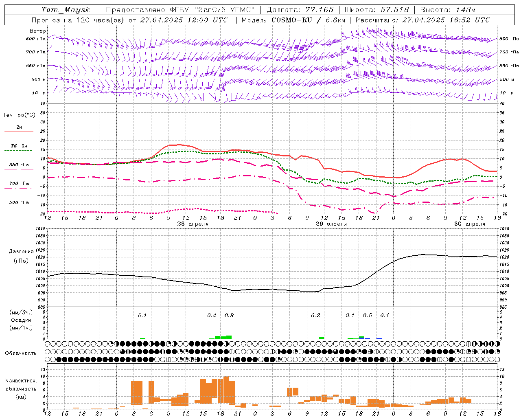The height and width of the screenshot is (417, 521).
Task: Select the Осадки precipitation label
Action: click(22, 320)
